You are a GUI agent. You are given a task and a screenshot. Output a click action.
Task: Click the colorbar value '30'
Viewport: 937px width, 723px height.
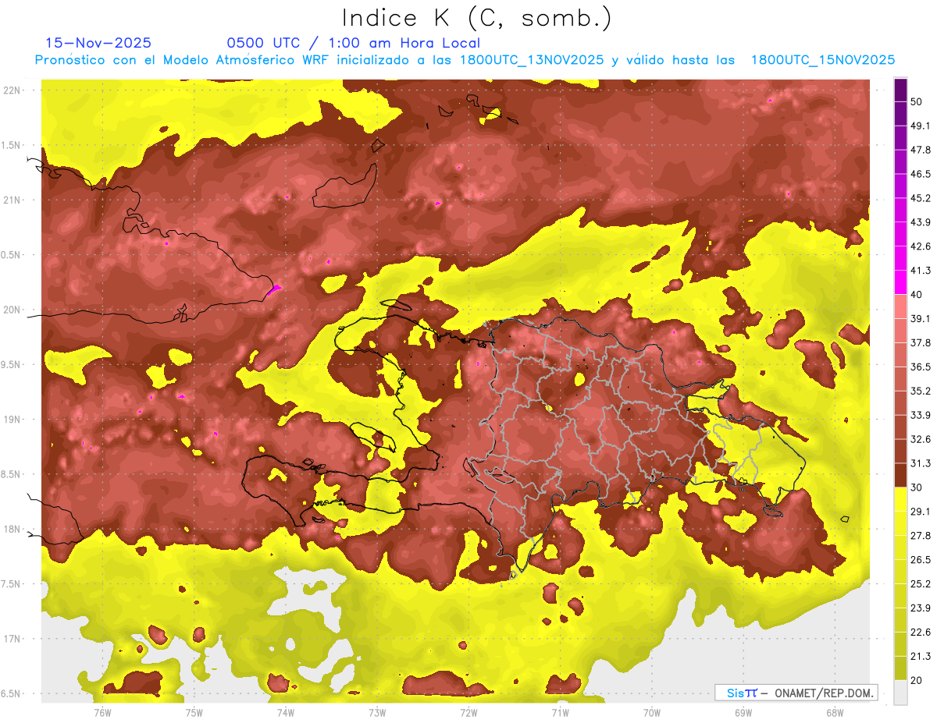[918, 487]
